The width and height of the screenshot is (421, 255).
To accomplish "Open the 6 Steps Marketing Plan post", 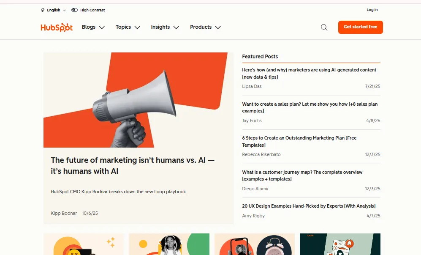I will point(299,142).
